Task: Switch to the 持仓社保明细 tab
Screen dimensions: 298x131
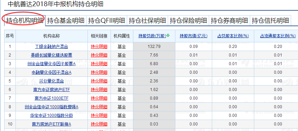Action: 147,21
